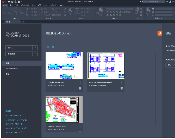Click the keyword search input field
Screen dimensions: 175x139
153,2
